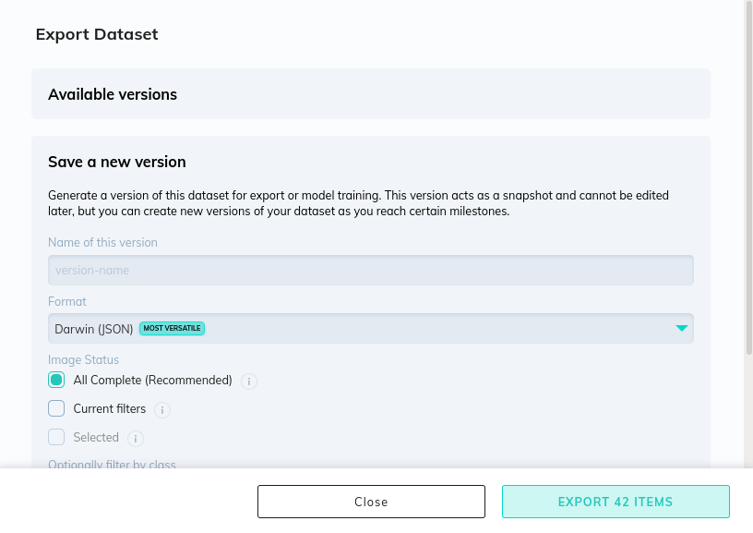Image resolution: width=753 pixels, height=533 pixels.
Task: Focus the version-name input field
Action: [370, 271]
